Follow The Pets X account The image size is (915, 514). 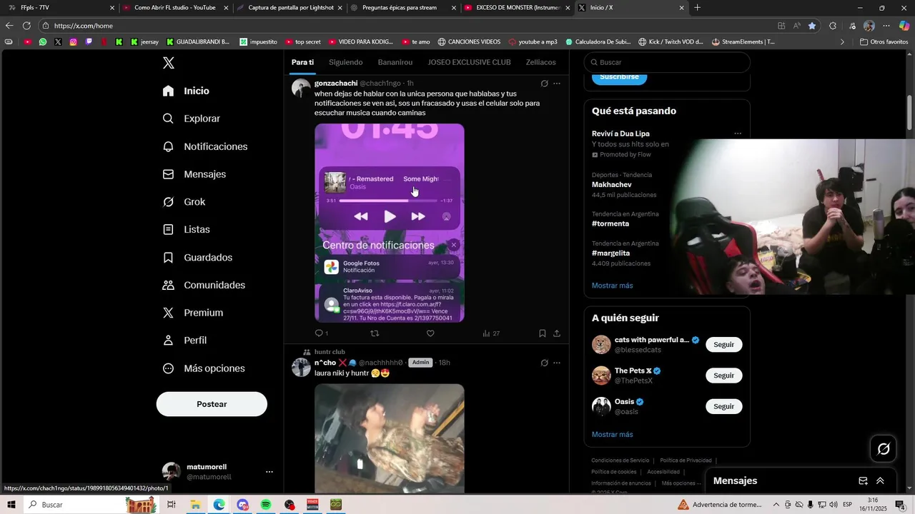tap(723, 376)
